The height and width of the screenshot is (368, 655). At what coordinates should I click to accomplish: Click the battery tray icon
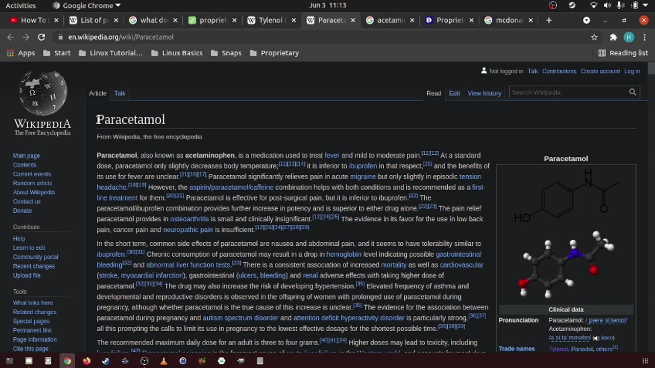635,5
